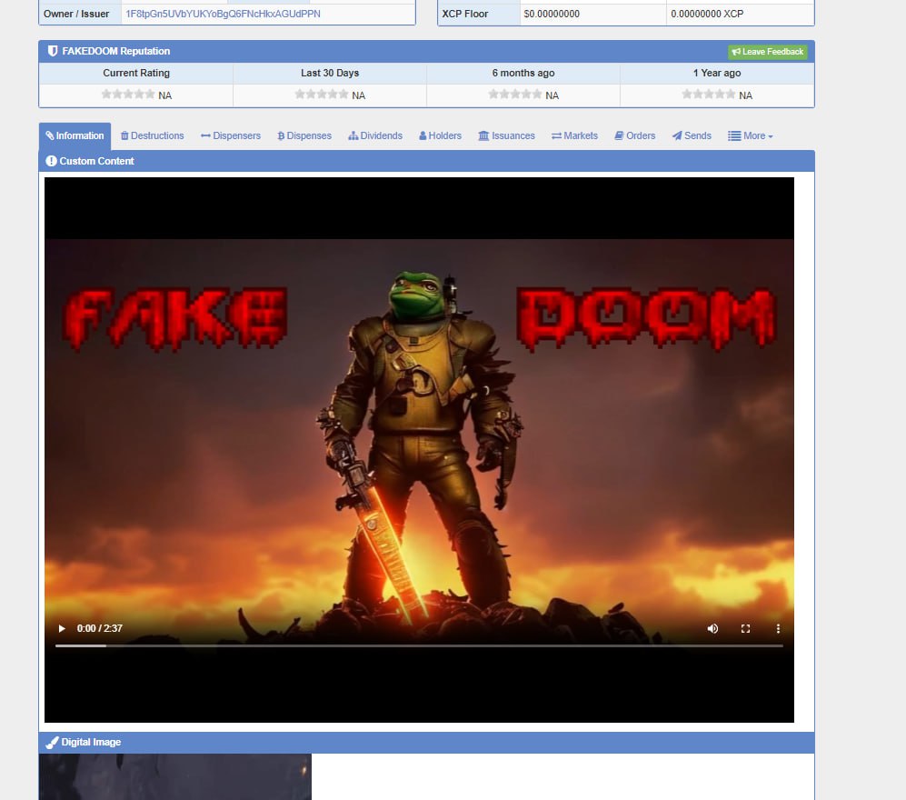Click the XCP Floor value $0.00000000
Screen dimensions: 906x800
[552, 14]
